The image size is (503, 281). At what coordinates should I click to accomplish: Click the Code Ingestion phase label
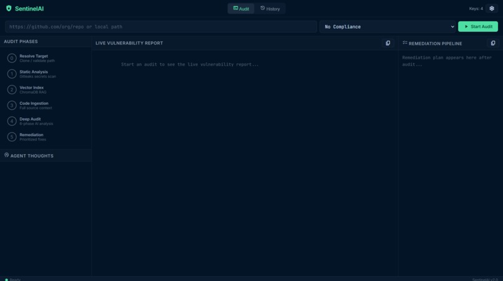34,103
